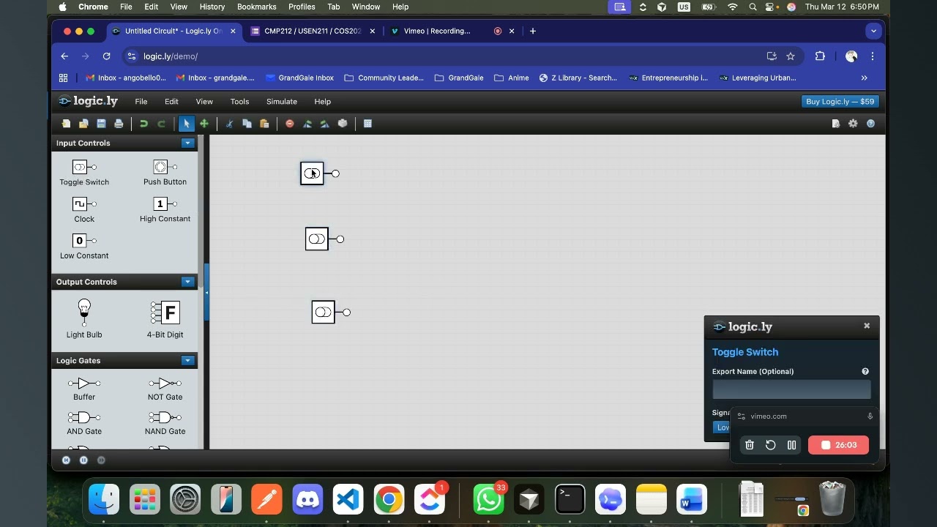Collapse the sidebar with the splitter arrow

tap(206, 293)
